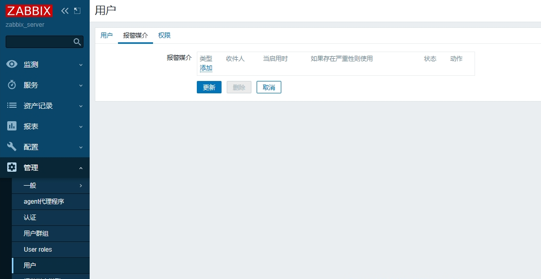Switch to the 权限 tab
Image resolution: width=541 pixels, height=279 pixels.
pos(164,36)
